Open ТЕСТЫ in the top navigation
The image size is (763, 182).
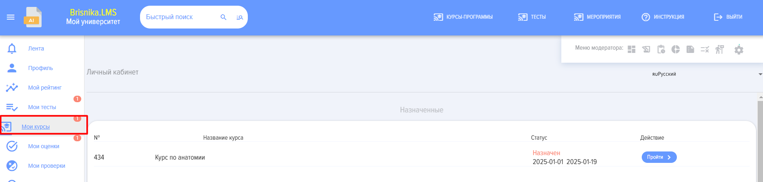[532, 17]
